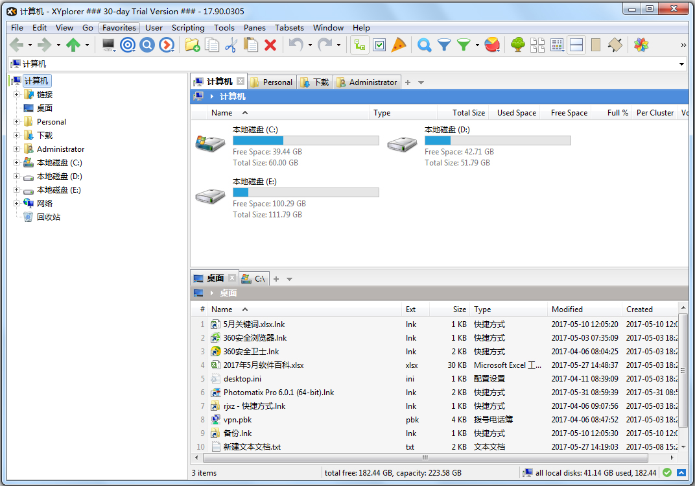Open Find Files with the magnifier icon
The width and height of the screenshot is (695, 486).
point(423,45)
